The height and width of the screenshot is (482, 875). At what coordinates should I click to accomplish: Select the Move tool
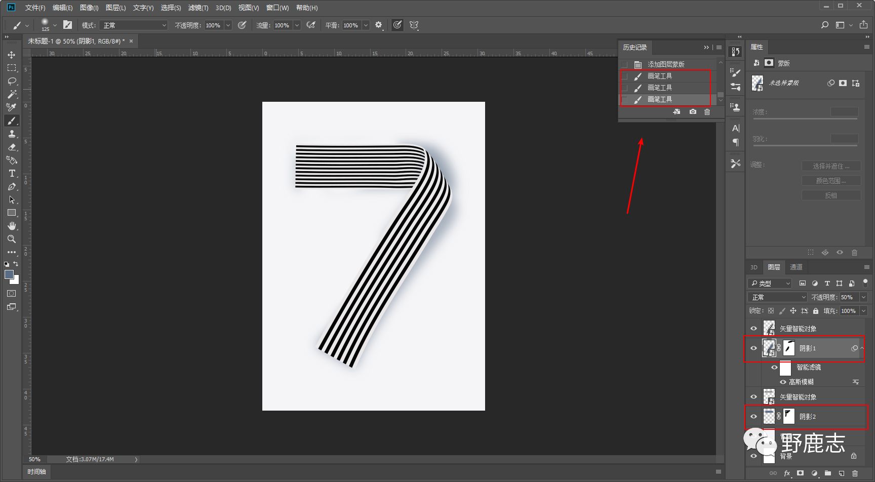click(x=12, y=55)
